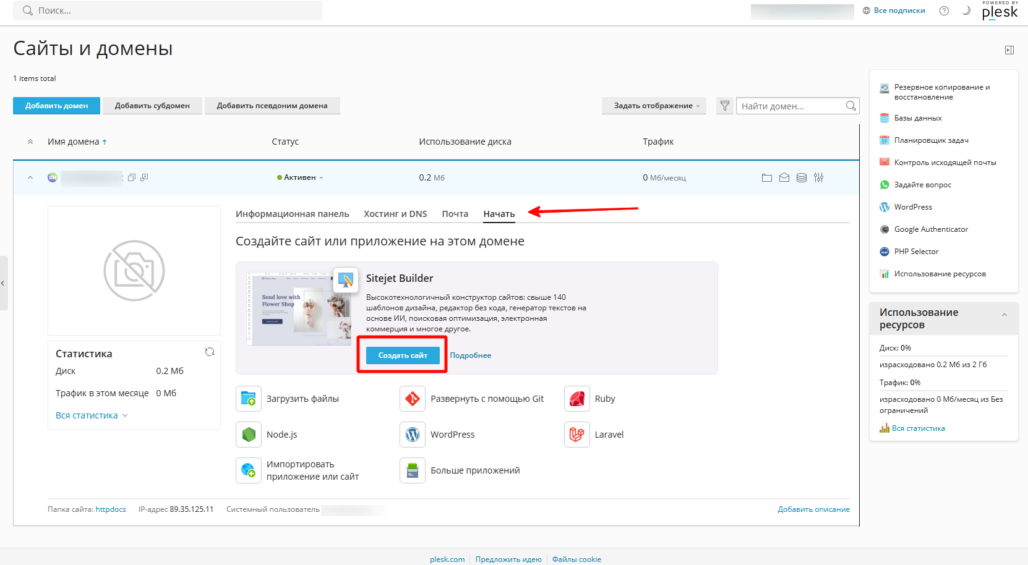Copy domain name icon beside domain
The image size is (1028, 565).
131,177
